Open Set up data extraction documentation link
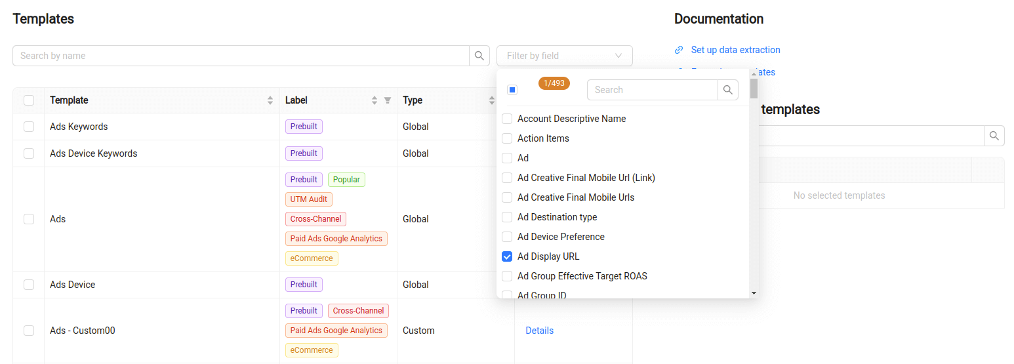 (x=735, y=50)
